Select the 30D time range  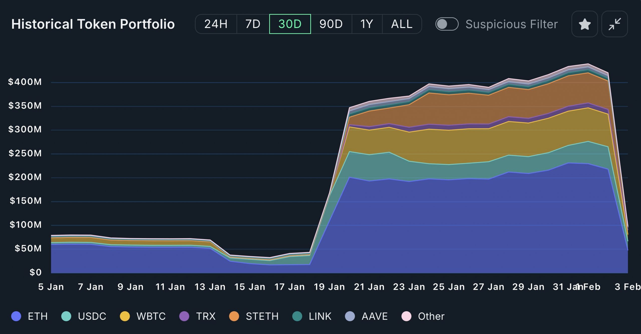[290, 24]
